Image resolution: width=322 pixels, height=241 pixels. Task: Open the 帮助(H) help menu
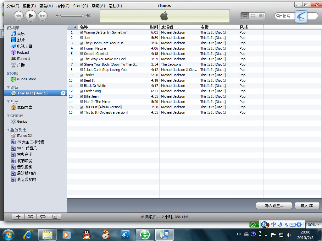pyautogui.click(x=115, y=6)
